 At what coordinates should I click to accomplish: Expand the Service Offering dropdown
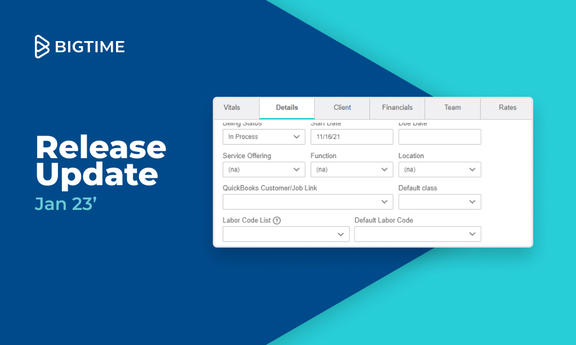264,169
